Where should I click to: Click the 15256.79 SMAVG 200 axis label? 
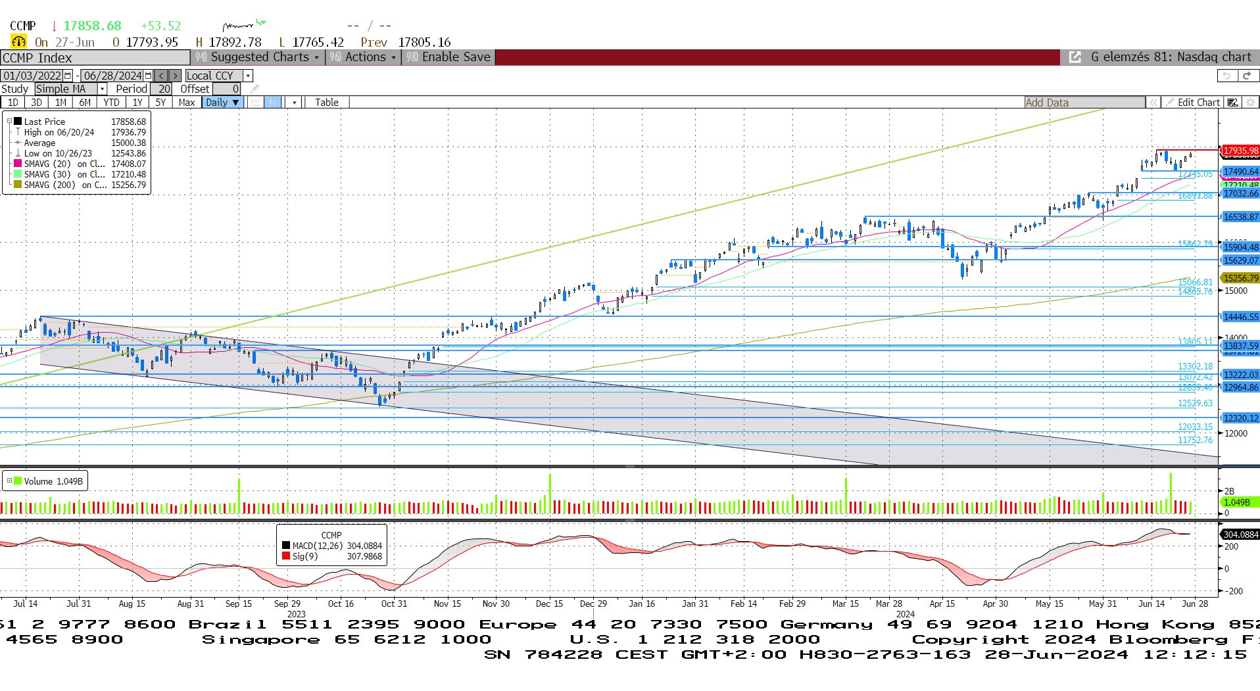tap(1240, 278)
